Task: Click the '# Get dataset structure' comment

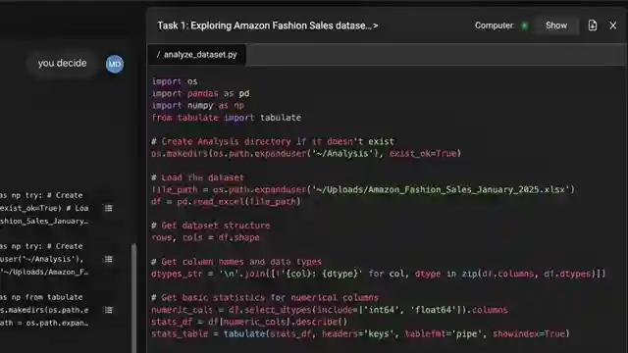Action: click(211, 226)
